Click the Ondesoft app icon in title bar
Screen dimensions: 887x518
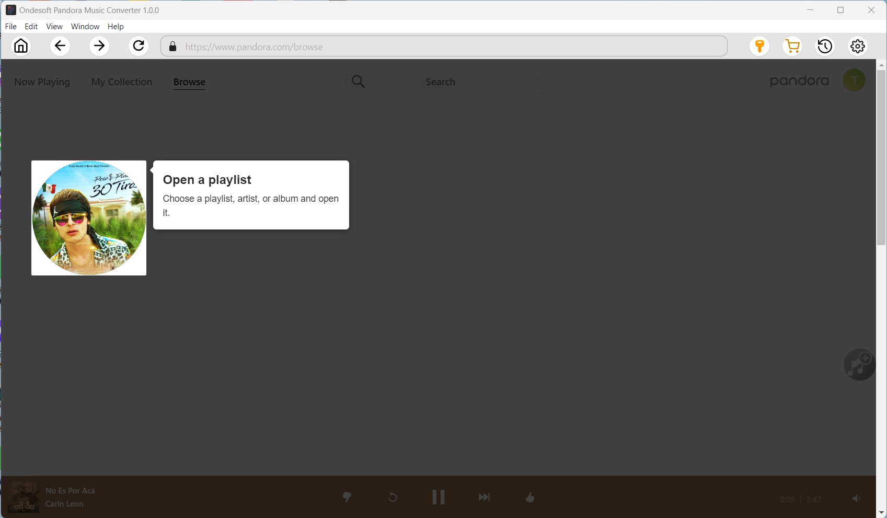click(x=10, y=10)
